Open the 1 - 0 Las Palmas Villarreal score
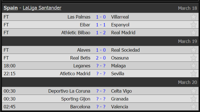The width and height of the screenshot is (200, 112). click(101, 17)
